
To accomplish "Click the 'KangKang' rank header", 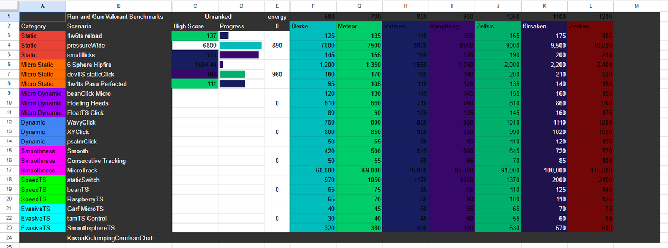I will [451, 26].
